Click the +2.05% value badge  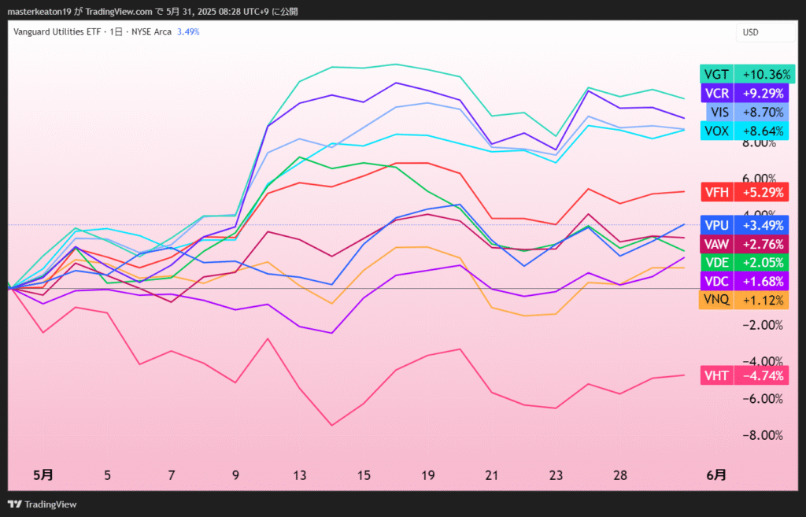pos(762,263)
